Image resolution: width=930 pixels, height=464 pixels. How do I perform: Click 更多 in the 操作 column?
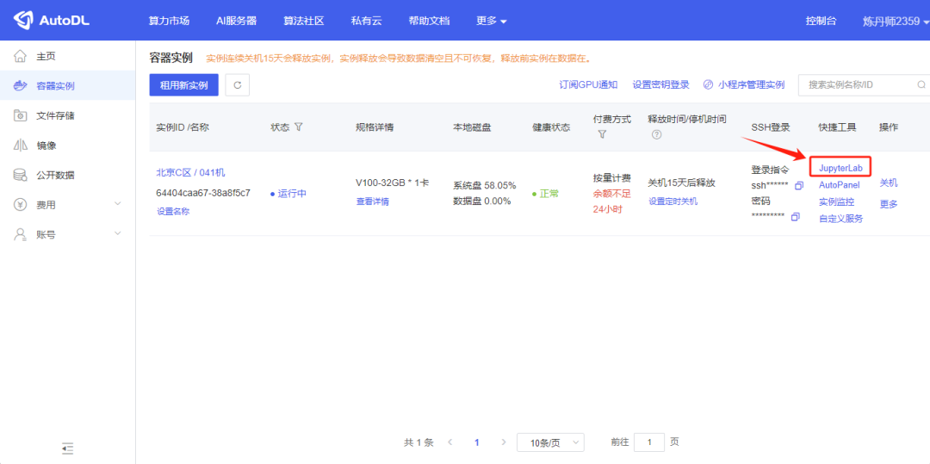[x=889, y=204]
